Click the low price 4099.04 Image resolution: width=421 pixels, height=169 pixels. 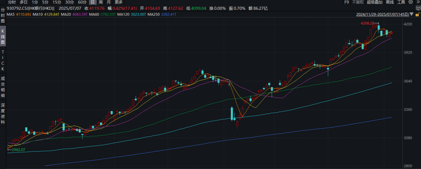(198, 8)
